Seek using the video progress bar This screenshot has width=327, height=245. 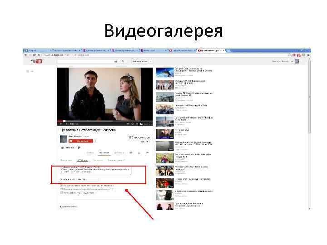click(x=105, y=121)
